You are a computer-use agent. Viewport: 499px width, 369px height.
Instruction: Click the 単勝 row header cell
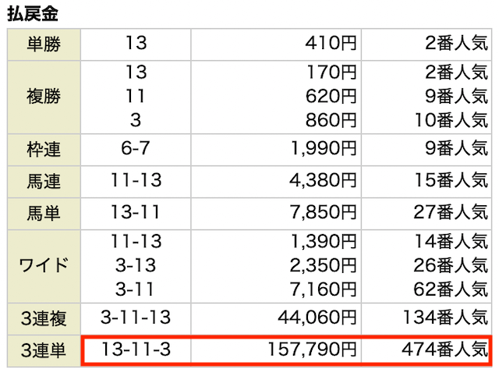click(x=44, y=44)
